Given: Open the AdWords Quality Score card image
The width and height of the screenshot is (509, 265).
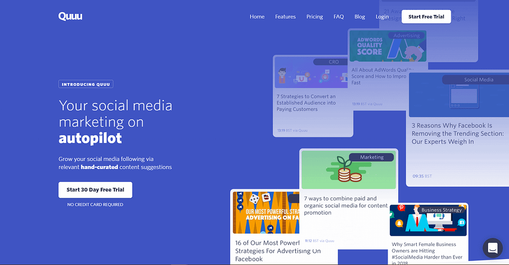Looking at the screenshot, I should [388, 46].
